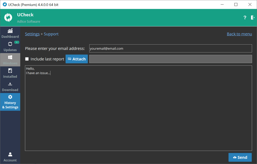This screenshot has width=257, height=164.
Task: Open the Account person icon
Action: pyautogui.click(x=10, y=154)
